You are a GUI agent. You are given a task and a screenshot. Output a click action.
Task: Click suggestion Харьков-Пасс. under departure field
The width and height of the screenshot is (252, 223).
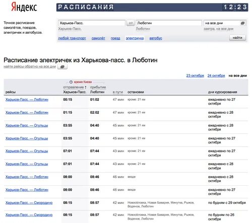click(70, 29)
